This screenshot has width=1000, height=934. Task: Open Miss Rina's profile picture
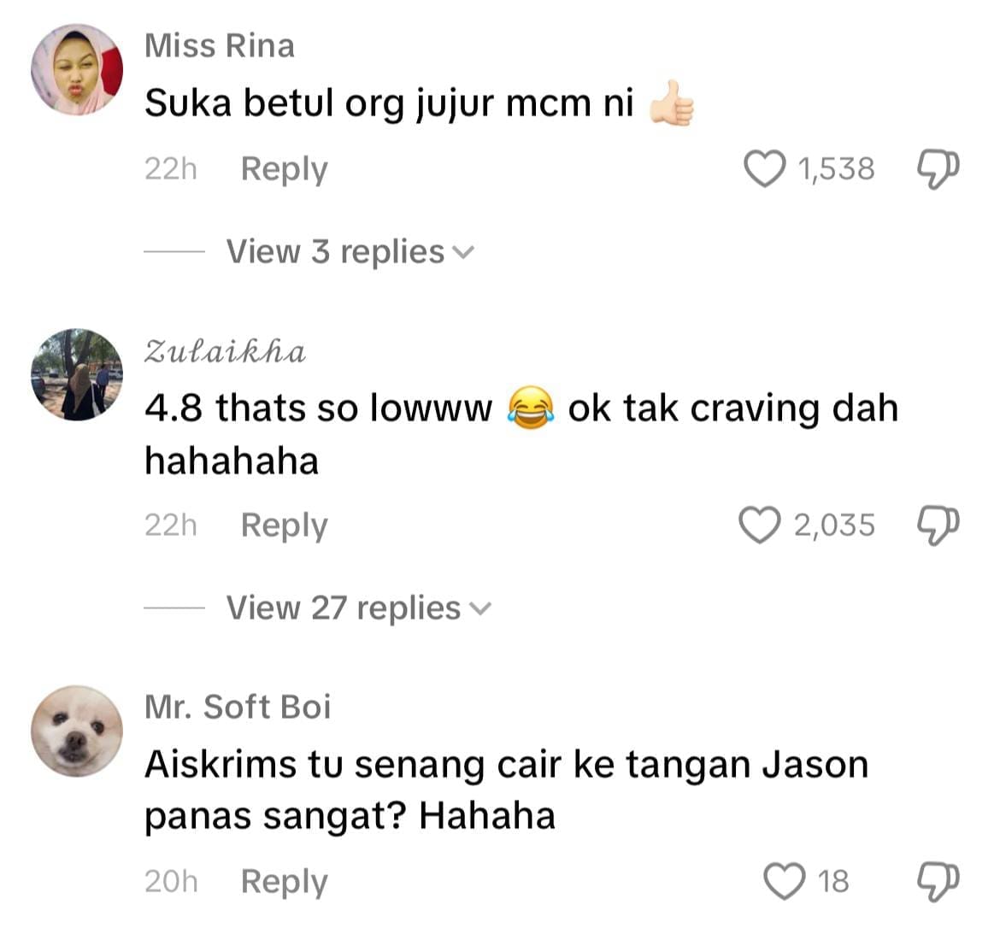(77, 70)
